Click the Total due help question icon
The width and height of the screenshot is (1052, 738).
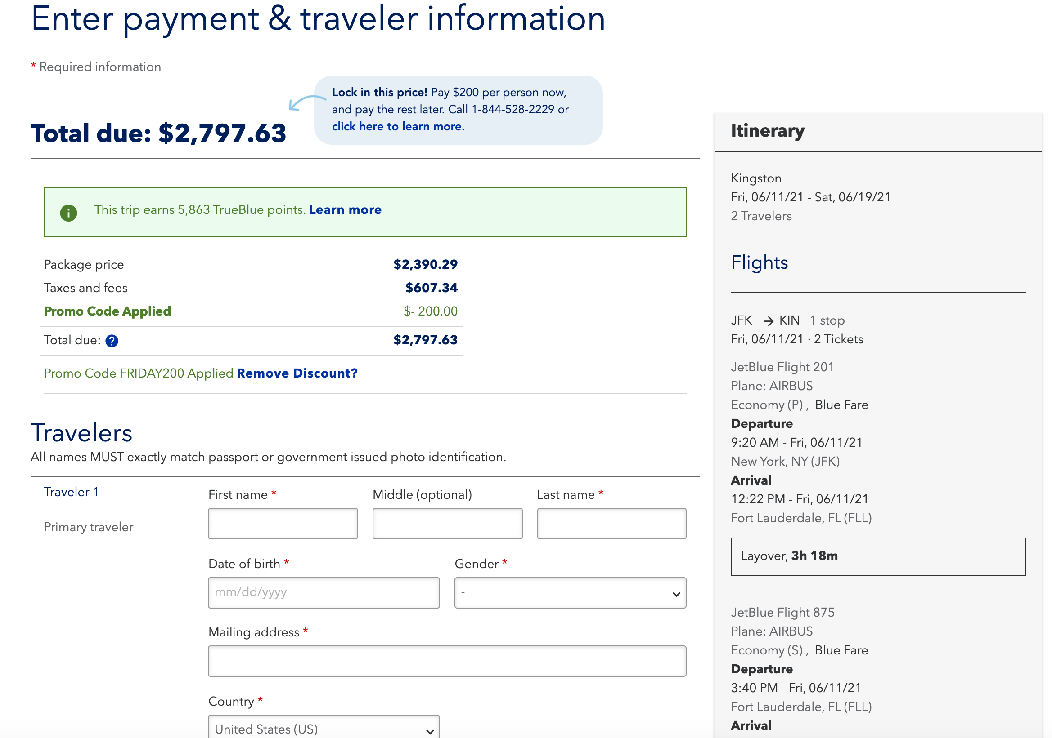click(112, 341)
